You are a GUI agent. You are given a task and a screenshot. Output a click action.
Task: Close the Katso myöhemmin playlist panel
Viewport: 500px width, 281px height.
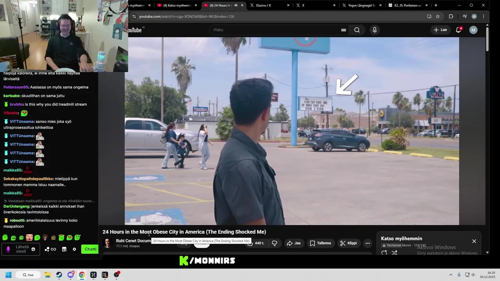474,241
